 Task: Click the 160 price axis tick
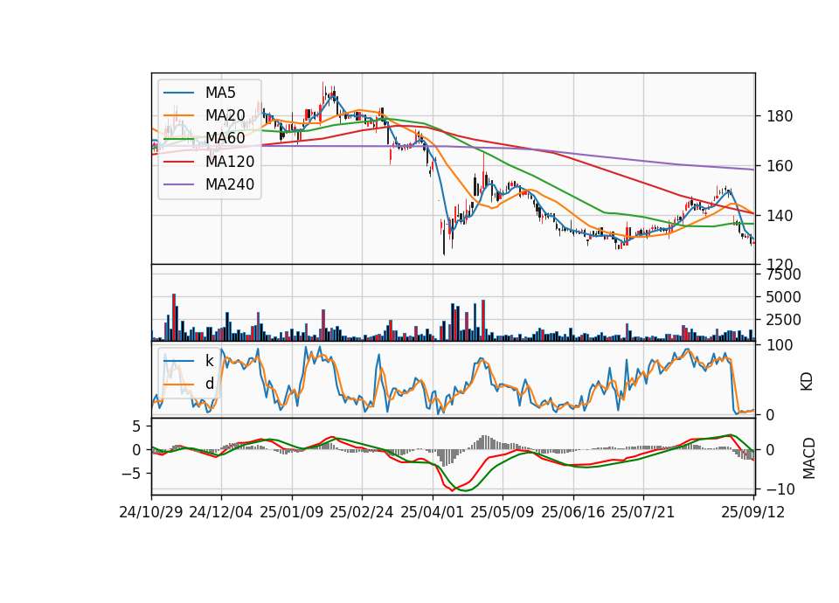click(780, 166)
